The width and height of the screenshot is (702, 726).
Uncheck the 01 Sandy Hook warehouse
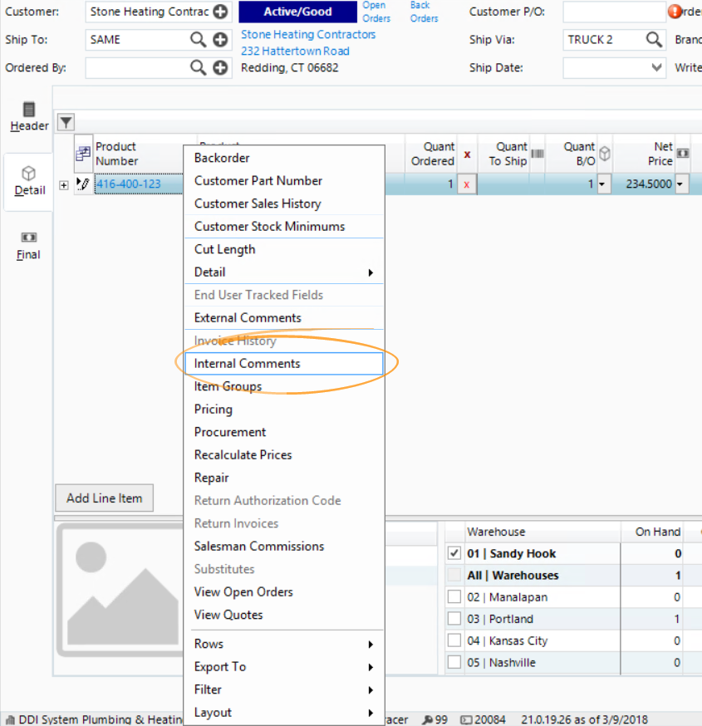click(453, 552)
